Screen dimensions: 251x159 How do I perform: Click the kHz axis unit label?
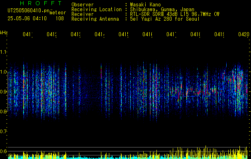pos(4,33)
